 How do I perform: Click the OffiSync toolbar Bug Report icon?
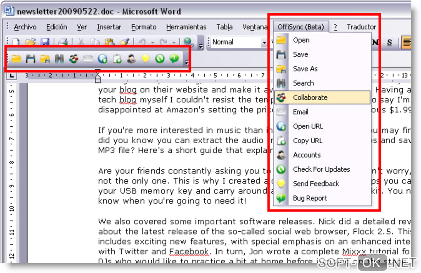pyautogui.click(x=174, y=59)
